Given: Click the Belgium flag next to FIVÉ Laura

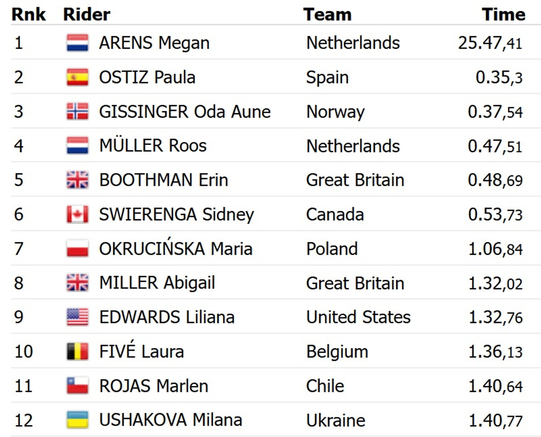Looking at the screenshot, I should click(x=78, y=351).
